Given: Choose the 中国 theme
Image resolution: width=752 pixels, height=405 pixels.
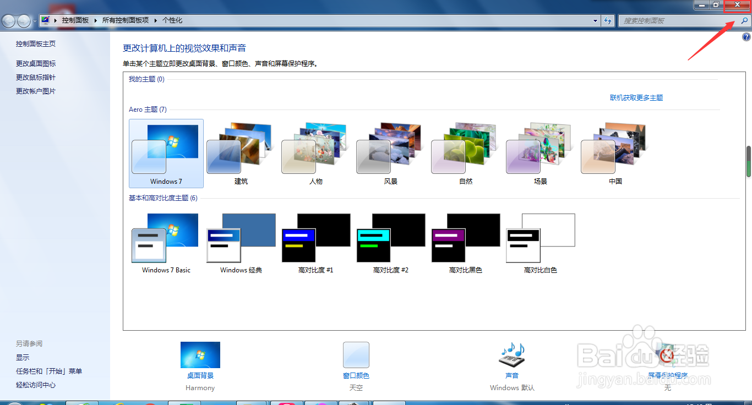Looking at the screenshot, I should (x=615, y=154).
